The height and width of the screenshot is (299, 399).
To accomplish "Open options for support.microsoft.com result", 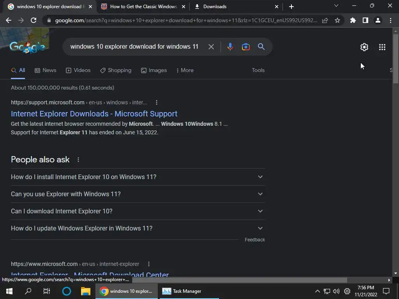I will tap(157, 102).
